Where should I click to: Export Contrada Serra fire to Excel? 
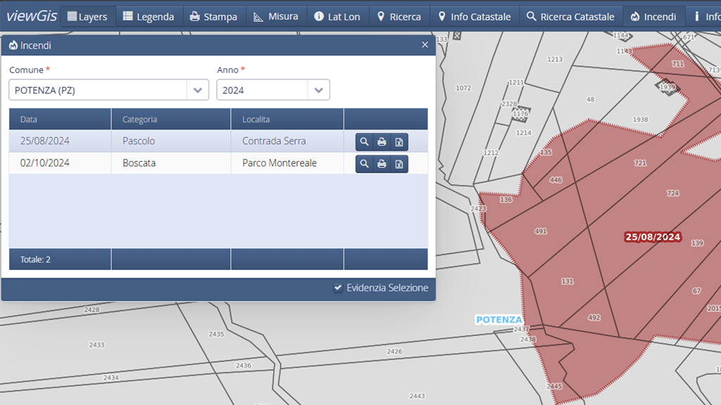399,142
